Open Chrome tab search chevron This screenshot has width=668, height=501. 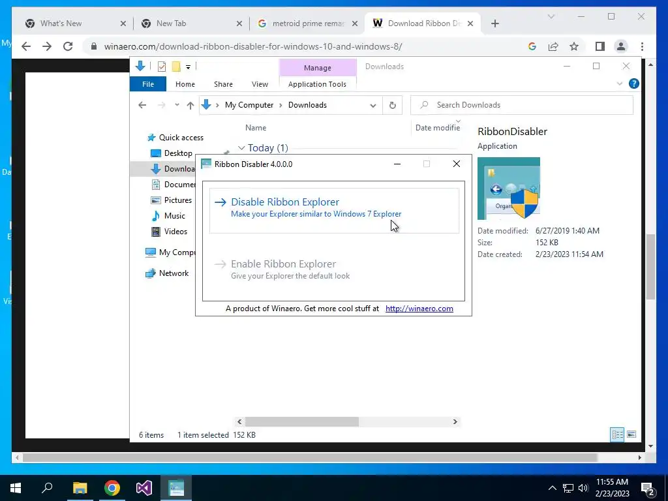pos(551,16)
